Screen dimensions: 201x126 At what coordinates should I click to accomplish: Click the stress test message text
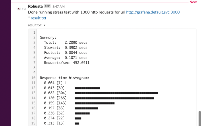(77, 12)
